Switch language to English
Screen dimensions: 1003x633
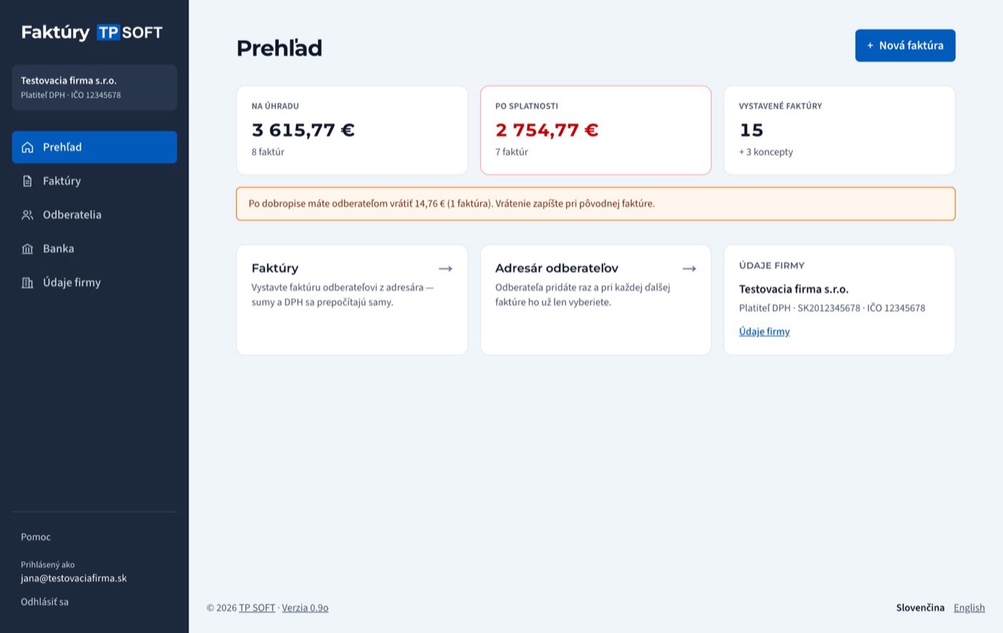coord(969,608)
